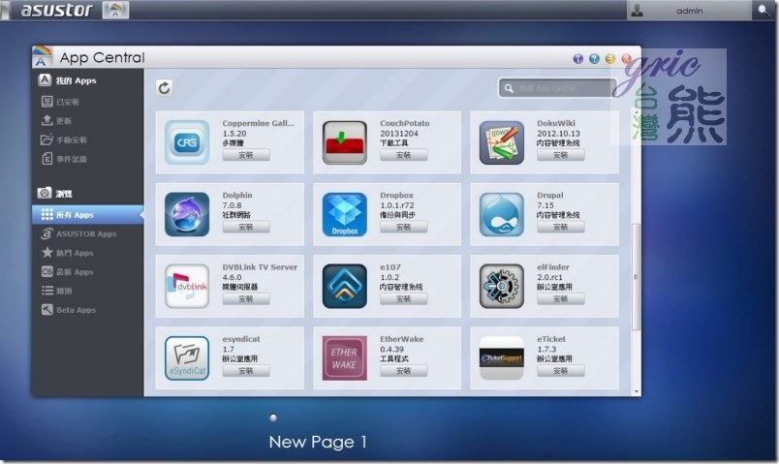
Task: Install DokuWiki
Action: coord(560,155)
